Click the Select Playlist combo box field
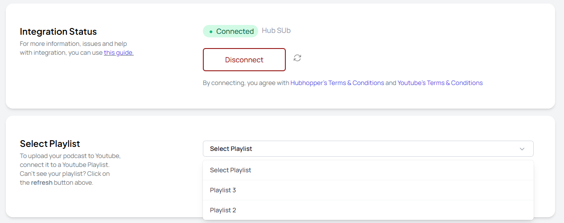 click(357, 149)
